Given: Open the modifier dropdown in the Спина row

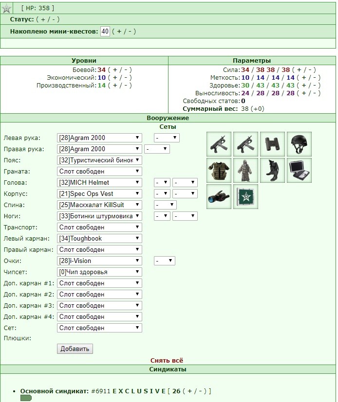Looking at the screenshot, I should pyautogui.click(x=165, y=205).
